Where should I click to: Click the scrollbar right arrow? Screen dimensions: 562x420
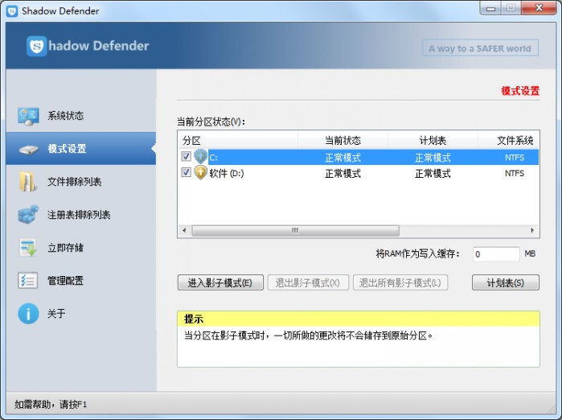tap(532, 230)
